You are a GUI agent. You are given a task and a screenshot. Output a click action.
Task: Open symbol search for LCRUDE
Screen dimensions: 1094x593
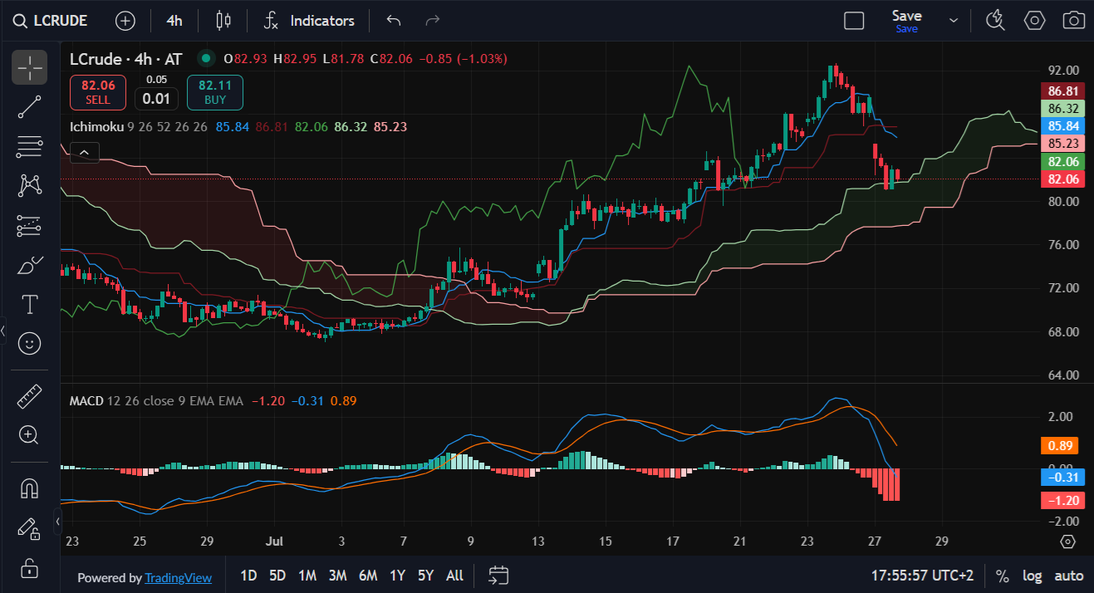click(x=52, y=21)
